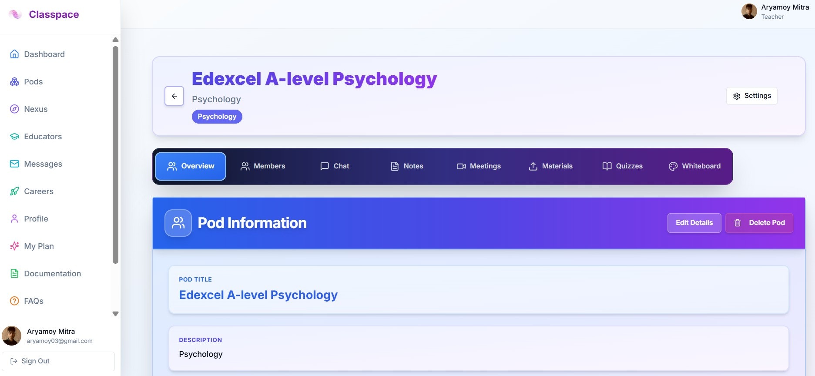Image resolution: width=815 pixels, height=376 pixels.
Task: Open the Chat tab
Action: pyautogui.click(x=335, y=166)
